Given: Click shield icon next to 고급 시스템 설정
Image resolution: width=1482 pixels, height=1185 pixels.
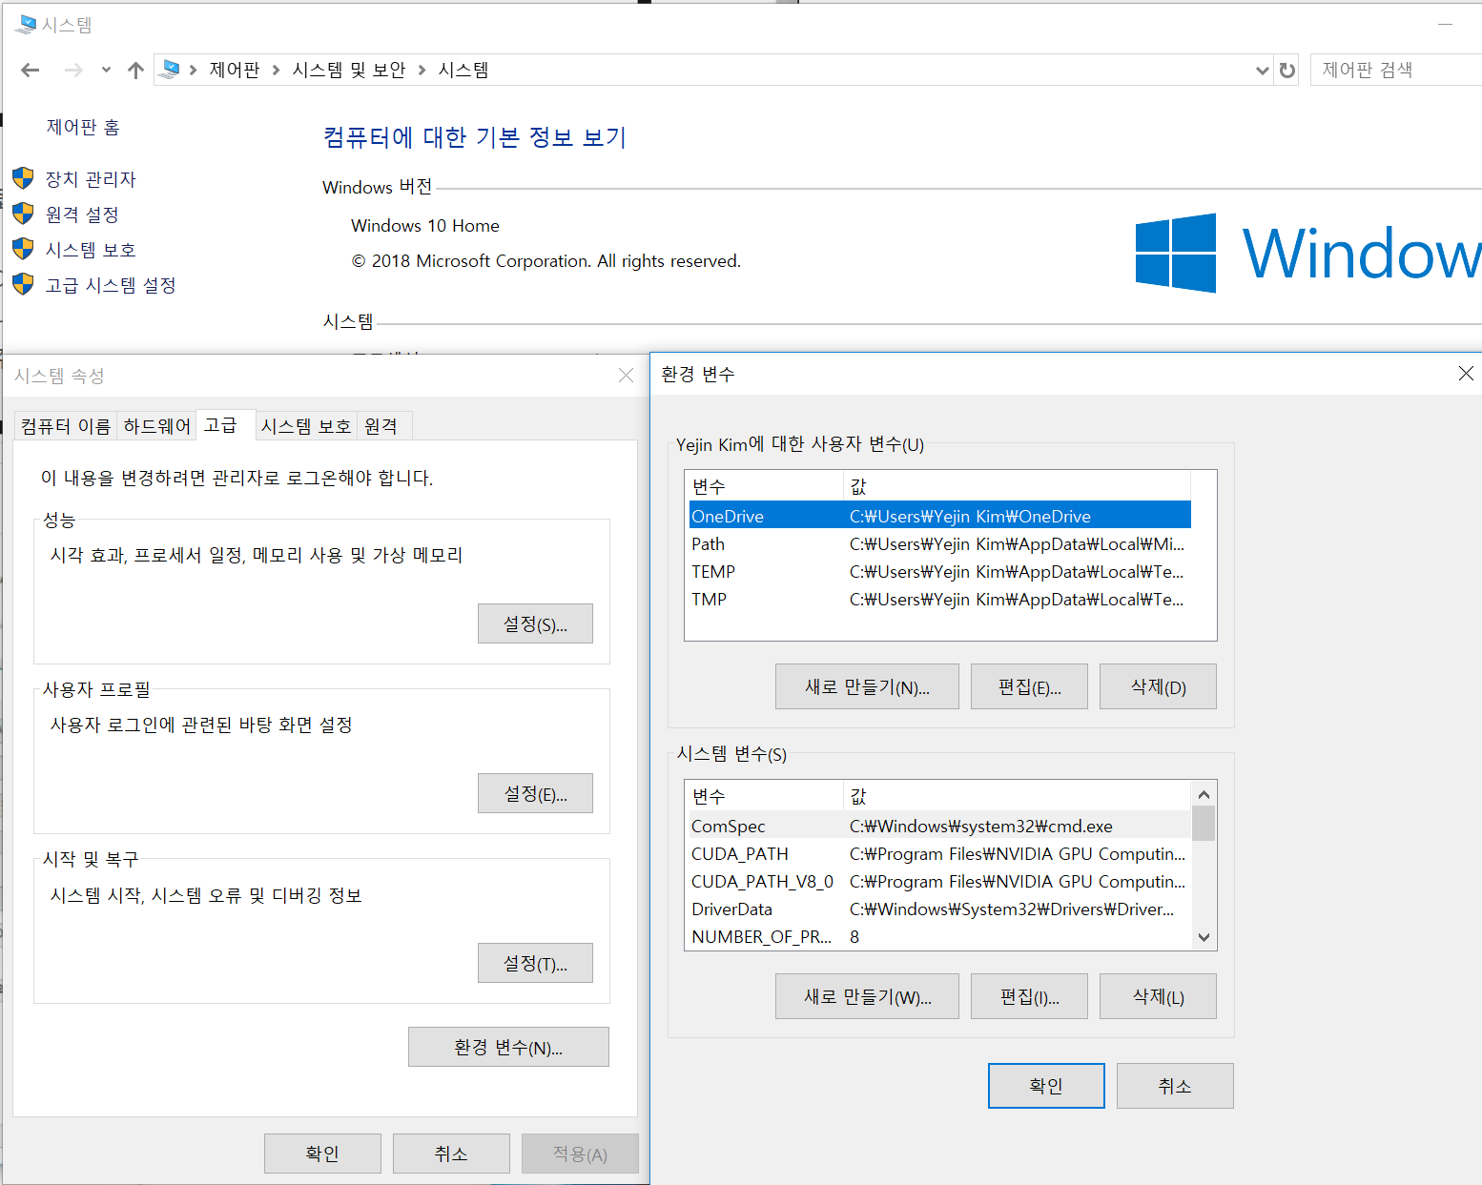Looking at the screenshot, I should point(23,284).
